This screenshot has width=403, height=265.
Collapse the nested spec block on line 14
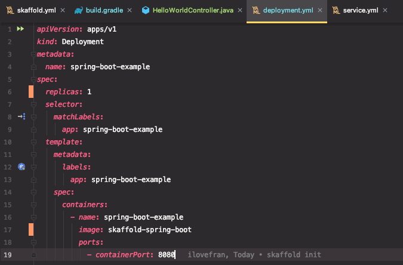[x=33, y=192]
